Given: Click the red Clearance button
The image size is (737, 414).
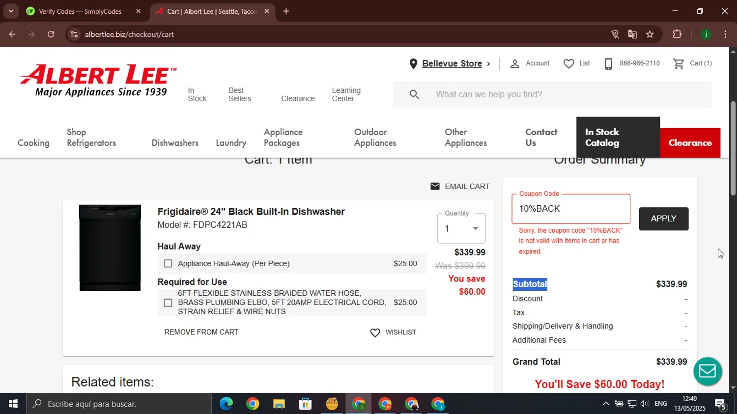Looking at the screenshot, I should pos(690,143).
